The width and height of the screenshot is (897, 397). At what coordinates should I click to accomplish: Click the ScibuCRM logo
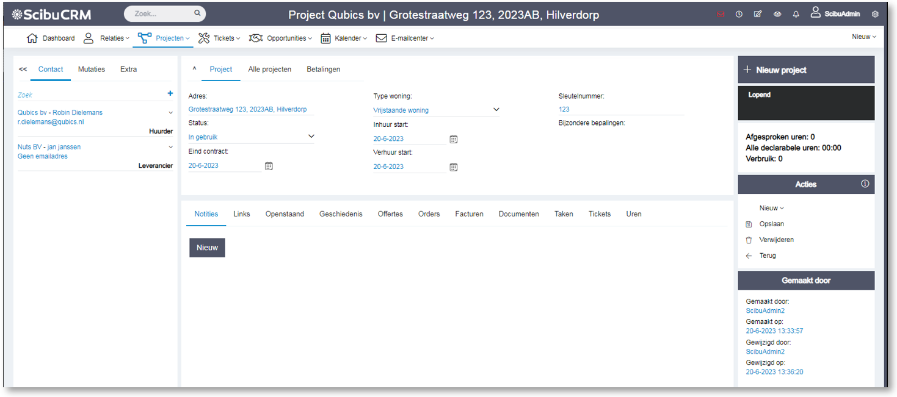[x=51, y=15]
